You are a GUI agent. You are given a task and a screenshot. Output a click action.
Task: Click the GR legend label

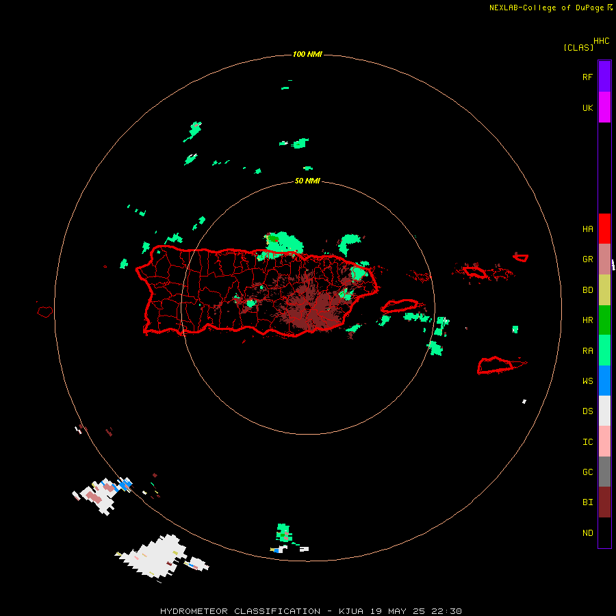click(587, 259)
